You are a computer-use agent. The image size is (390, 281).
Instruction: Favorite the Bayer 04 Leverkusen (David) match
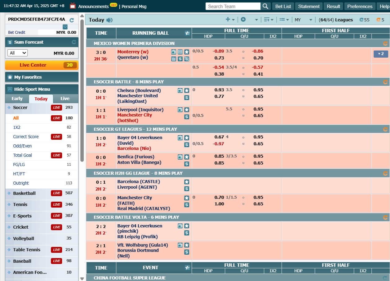(x=187, y=138)
